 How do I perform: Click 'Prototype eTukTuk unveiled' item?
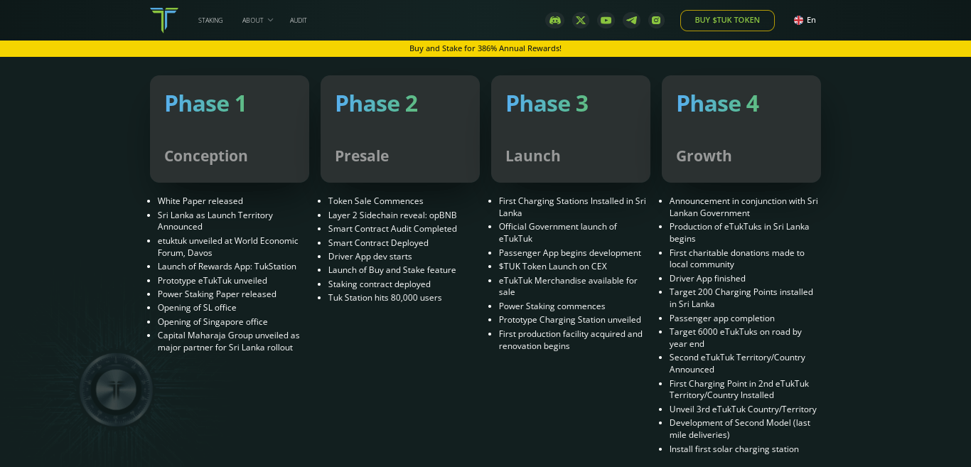coord(213,281)
